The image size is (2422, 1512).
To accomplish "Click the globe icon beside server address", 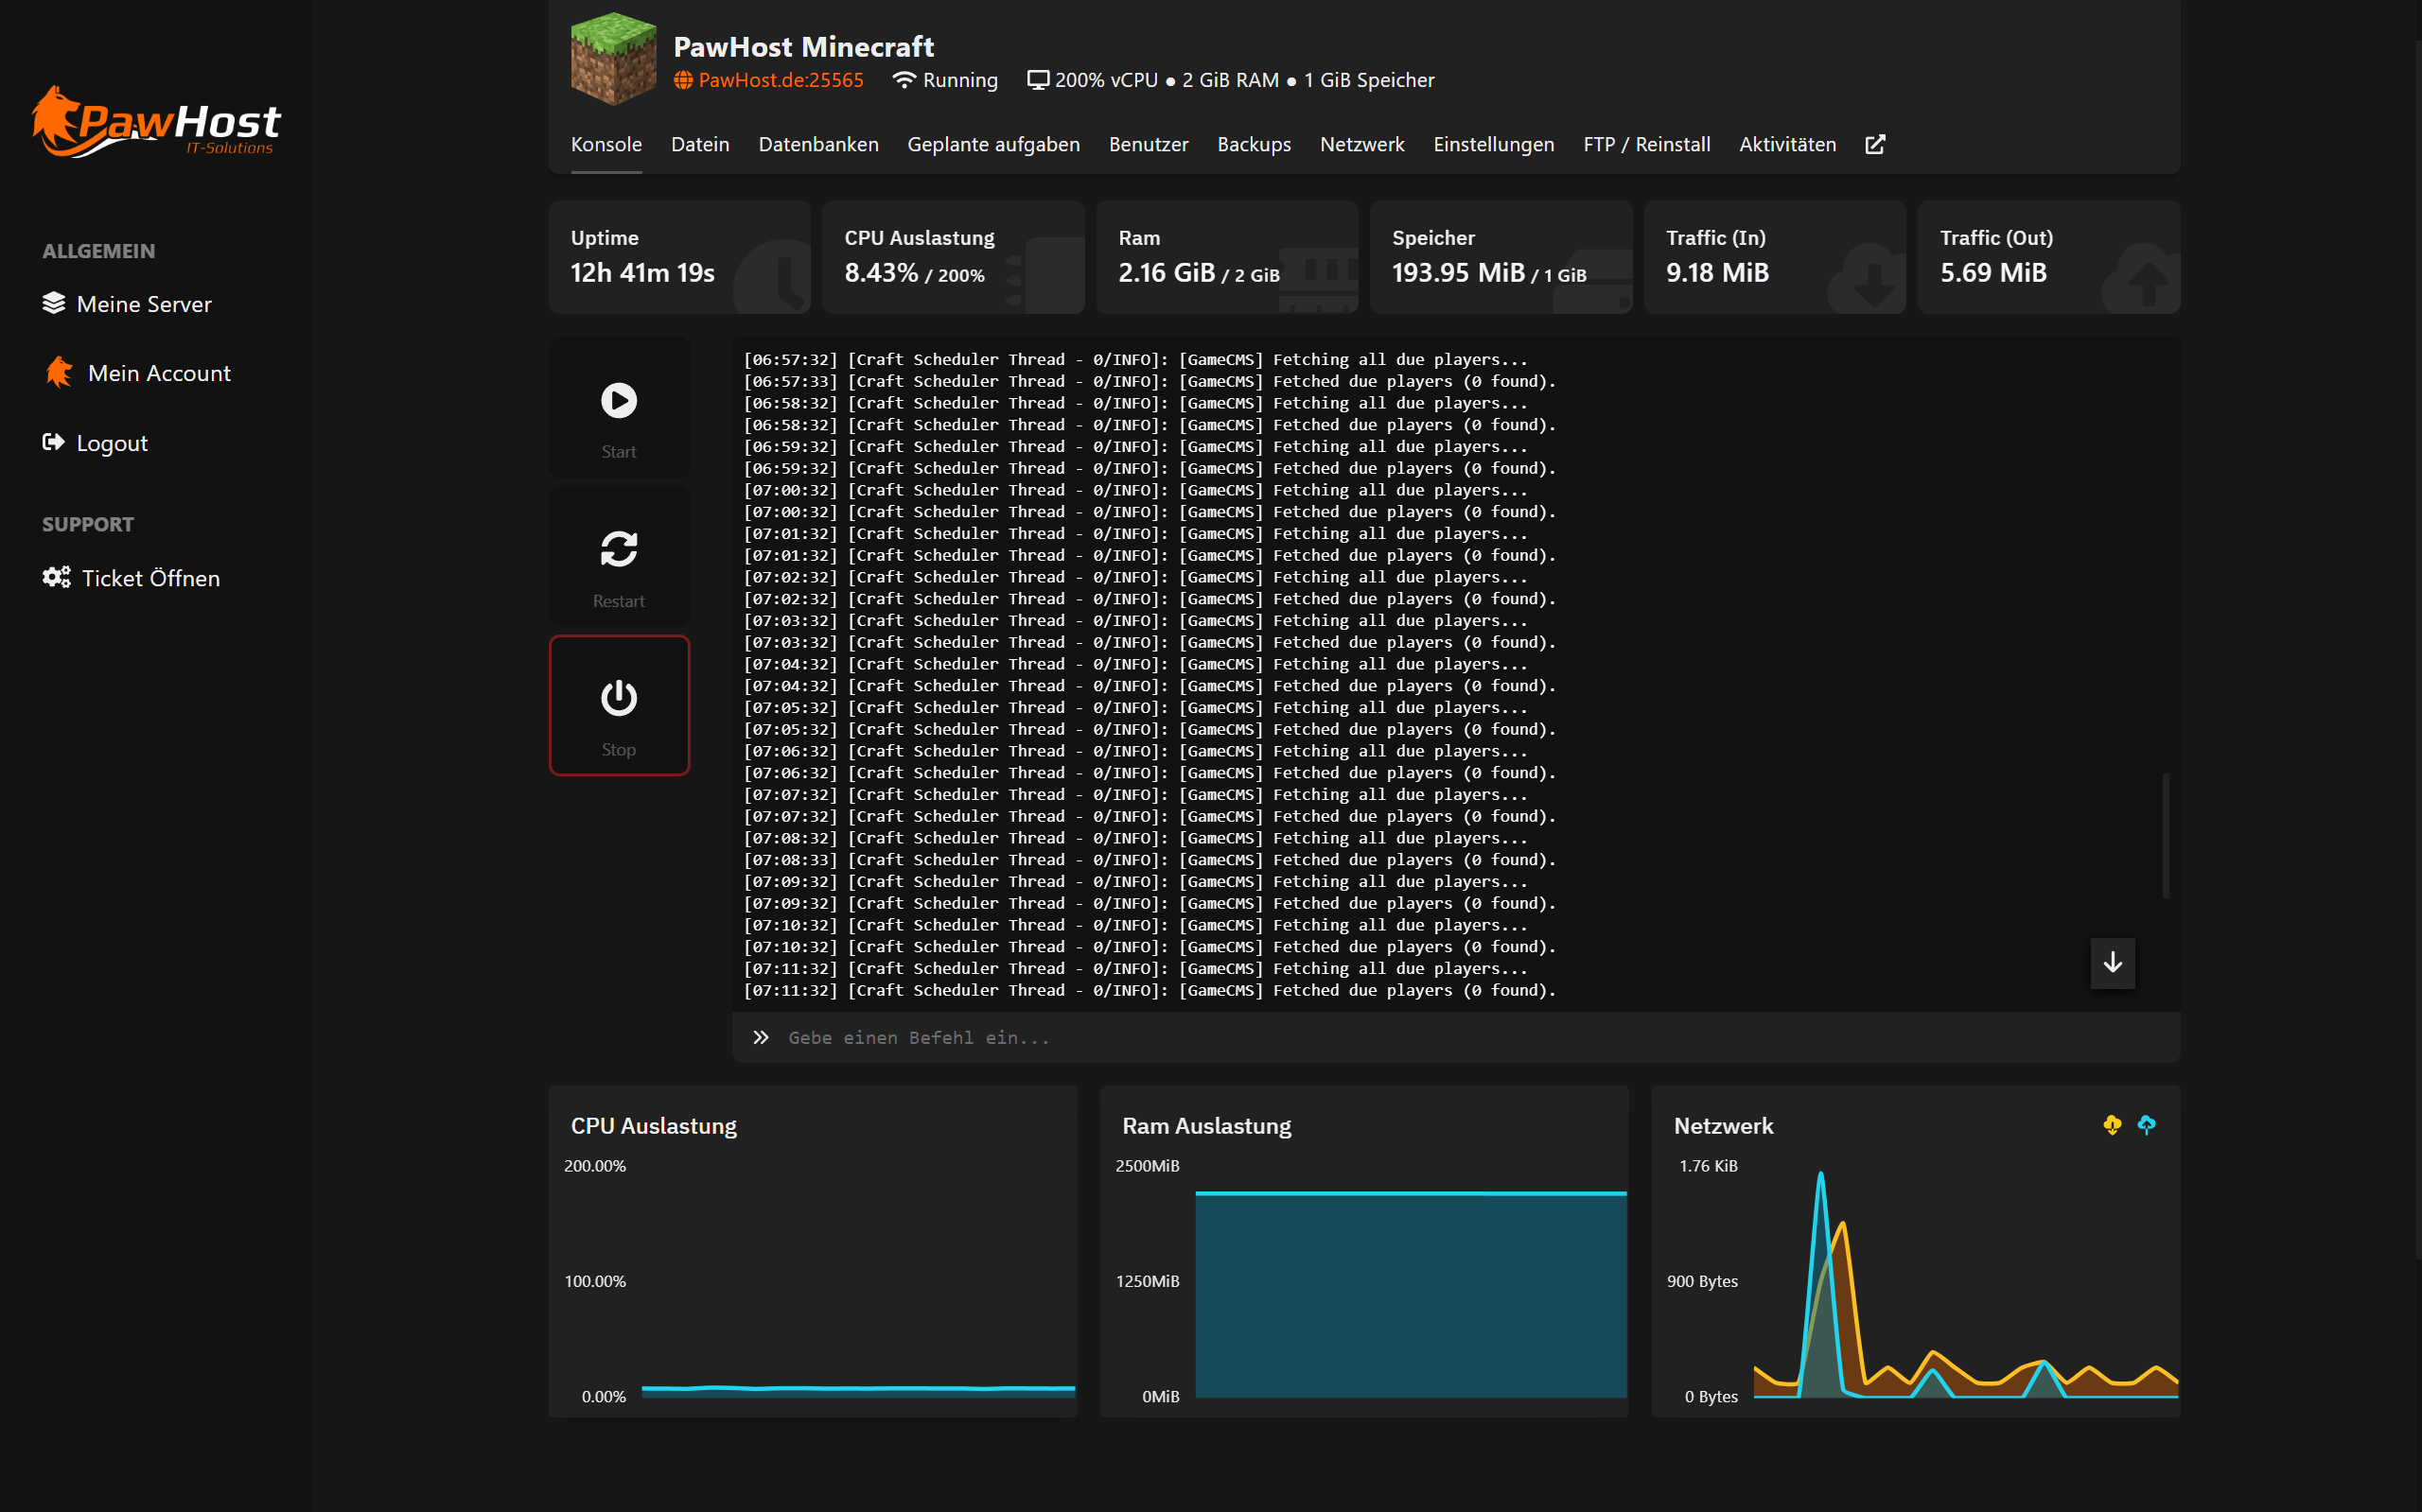I will (x=682, y=80).
